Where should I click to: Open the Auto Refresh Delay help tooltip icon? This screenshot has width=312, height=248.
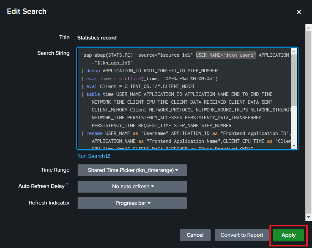pos(67,185)
